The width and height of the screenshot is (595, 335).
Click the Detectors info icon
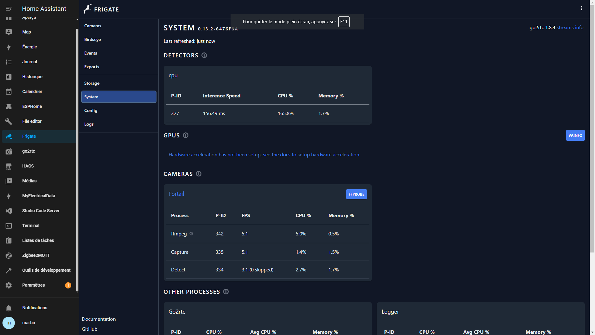204,55
